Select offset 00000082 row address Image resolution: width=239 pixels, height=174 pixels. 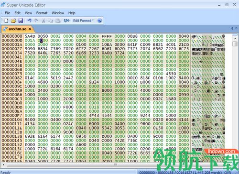point(12,78)
